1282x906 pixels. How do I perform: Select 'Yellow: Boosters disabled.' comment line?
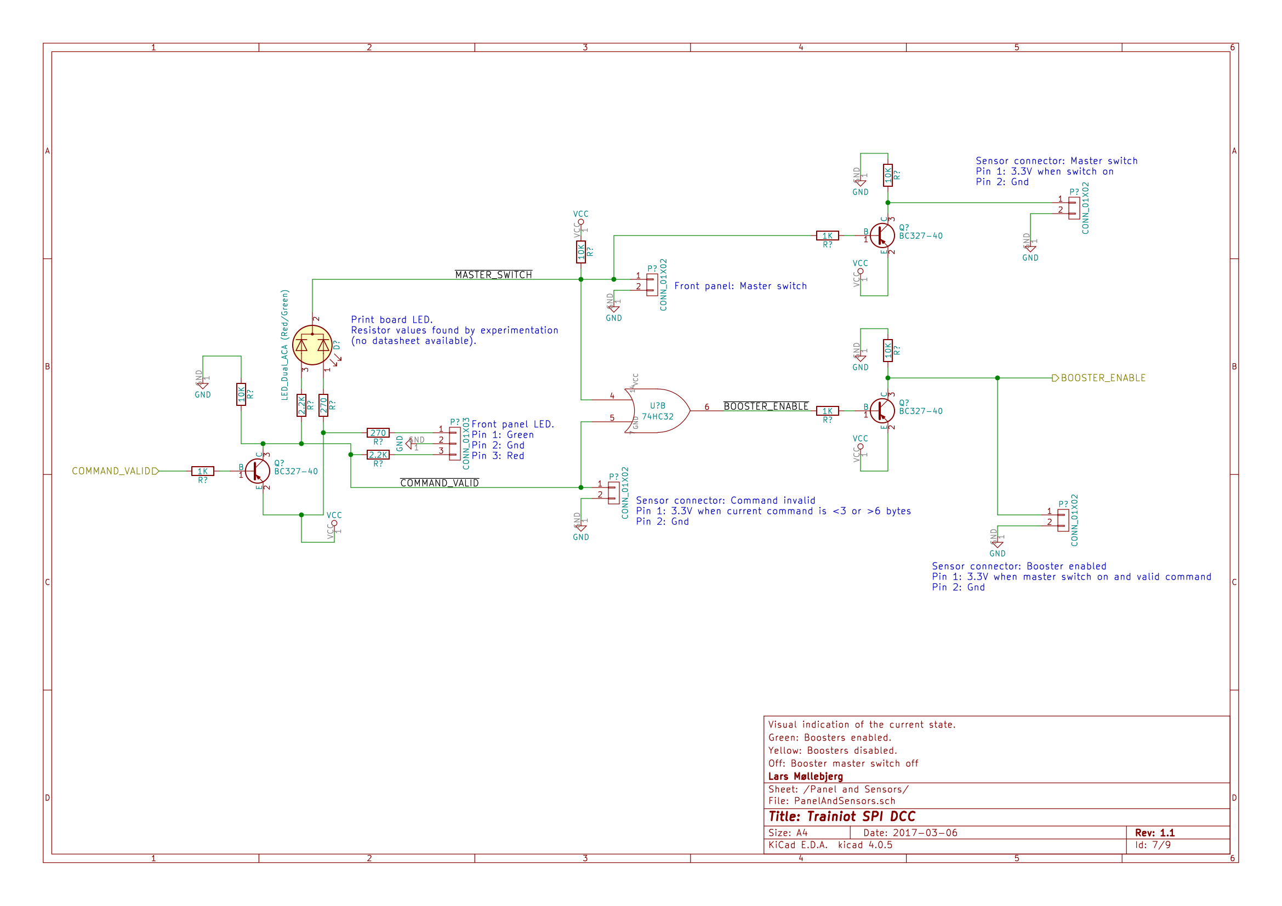point(833,750)
